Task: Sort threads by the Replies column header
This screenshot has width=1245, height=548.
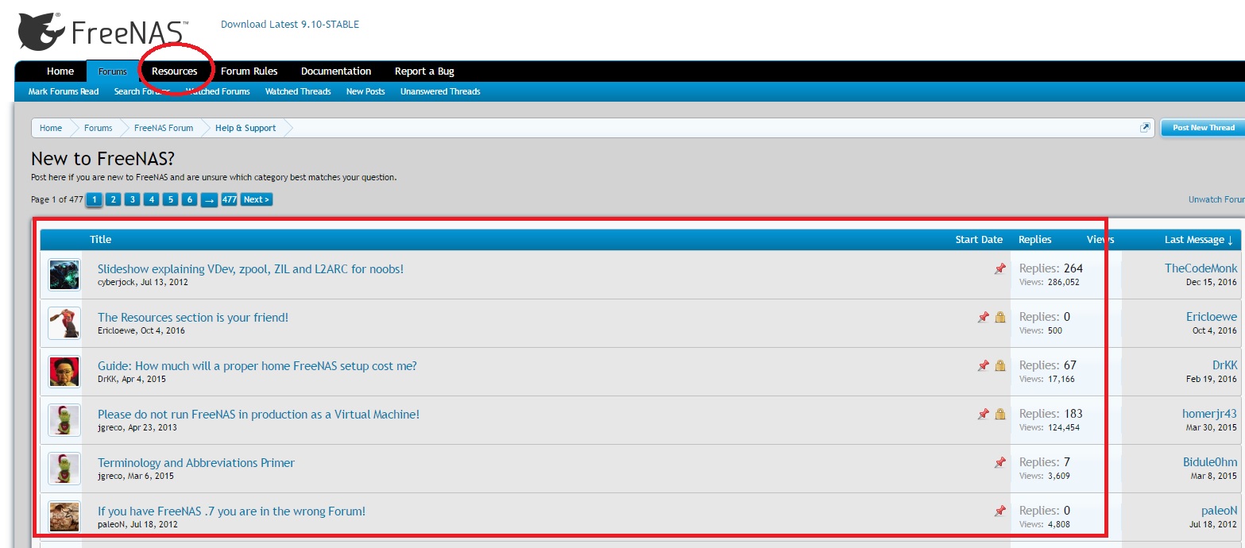Action: click(x=1034, y=240)
